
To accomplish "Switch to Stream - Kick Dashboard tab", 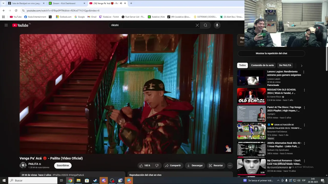I will click(67, 3).
